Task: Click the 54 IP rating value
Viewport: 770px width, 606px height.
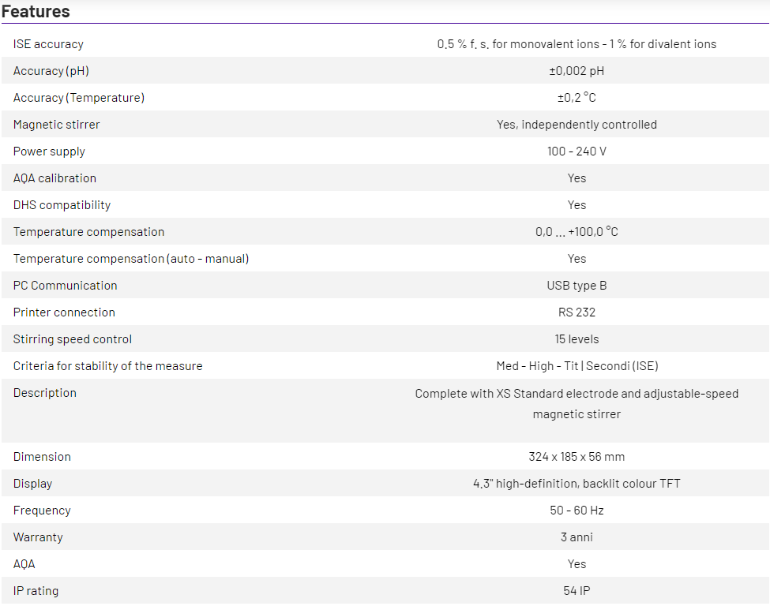Action: 577,591
